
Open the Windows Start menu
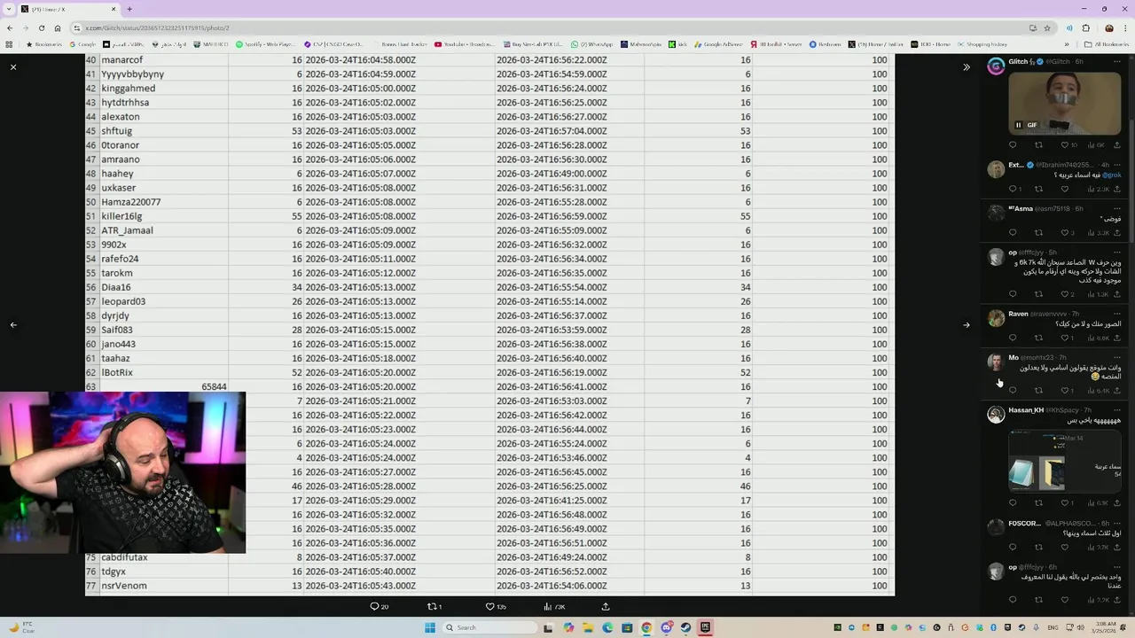pos(430,627)
